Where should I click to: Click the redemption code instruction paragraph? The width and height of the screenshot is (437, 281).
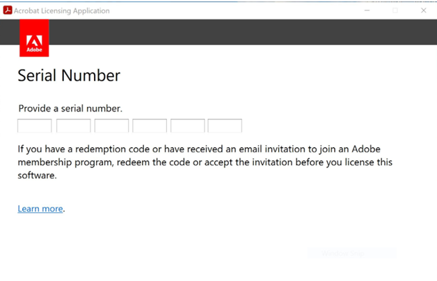tap(205, 162)
